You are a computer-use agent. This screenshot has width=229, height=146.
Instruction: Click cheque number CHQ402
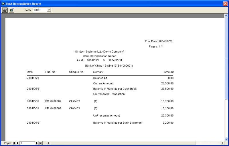74,101
